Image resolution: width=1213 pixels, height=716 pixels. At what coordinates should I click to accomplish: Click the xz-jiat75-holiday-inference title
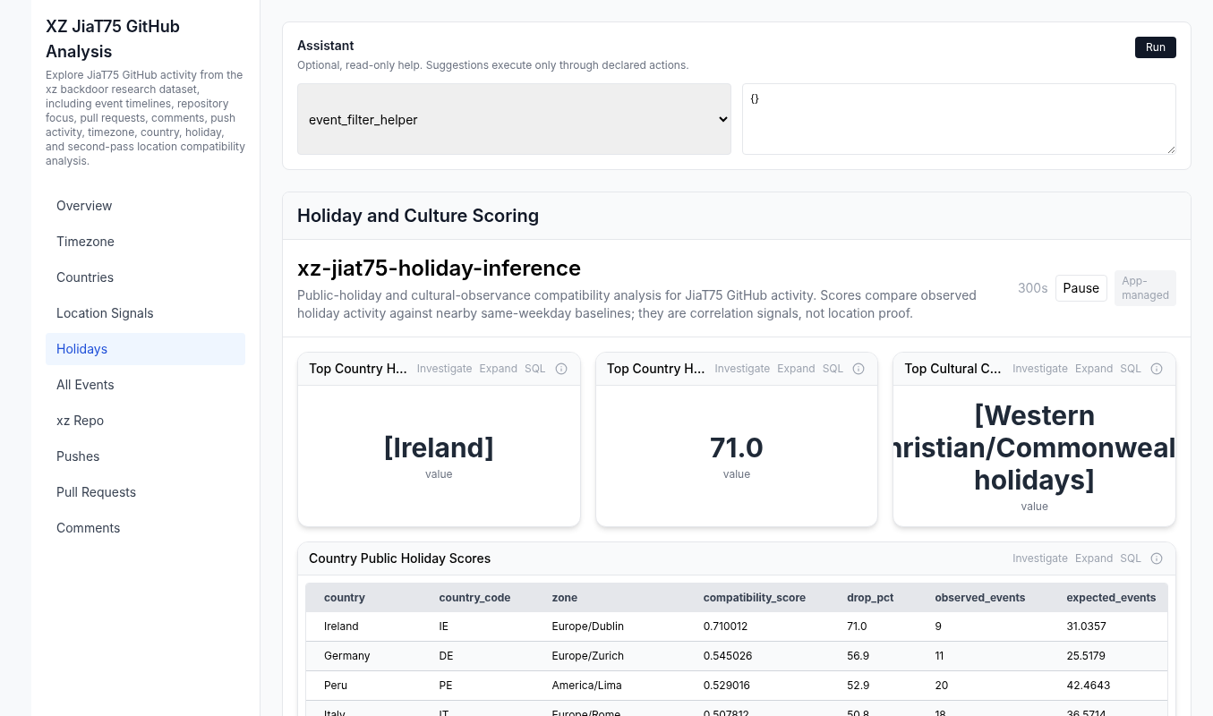(439, 268)
